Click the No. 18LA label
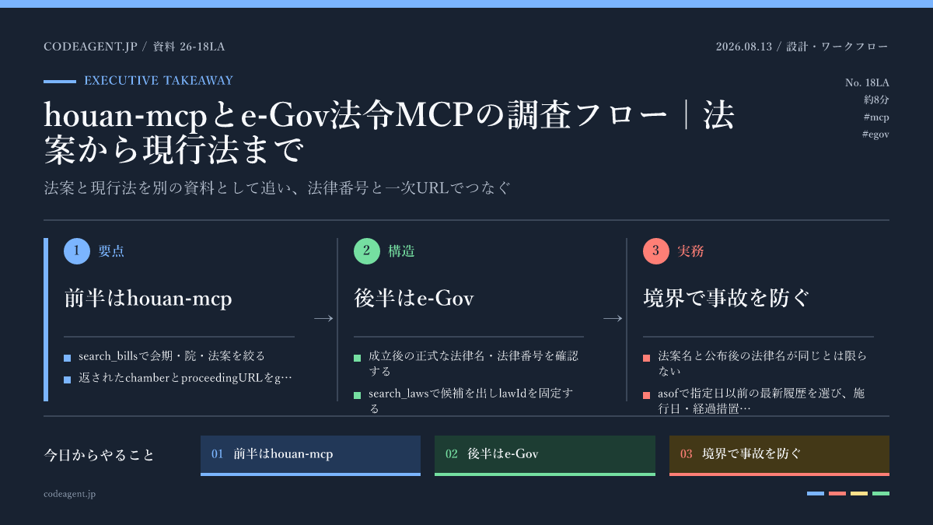The height and width of the screenshot is (525, 933). pyautogui.click(x=867, y=82)
